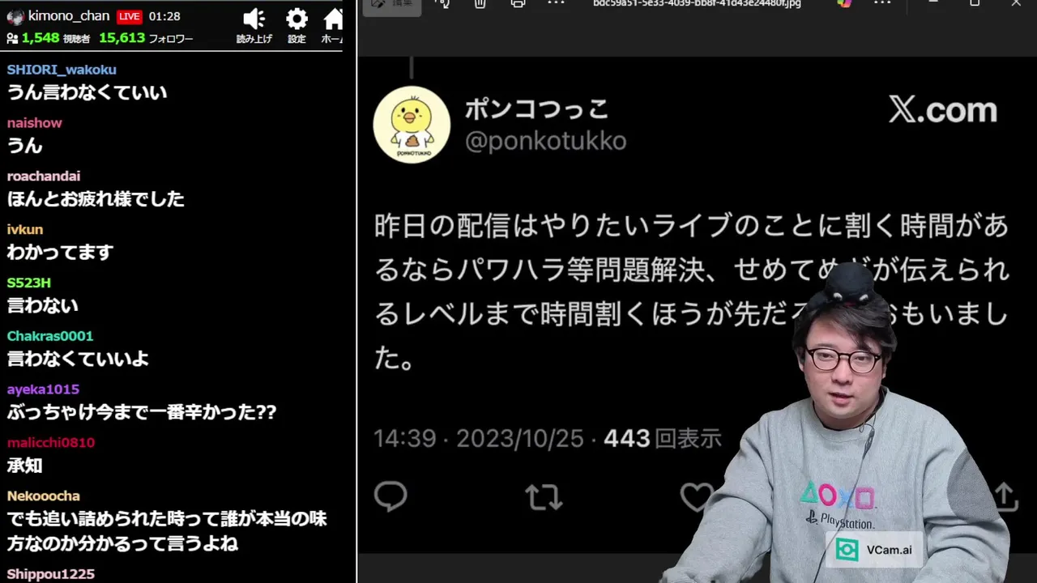
Task: Click the tweet reply speech bubble icon
Action: pos(390,496)
